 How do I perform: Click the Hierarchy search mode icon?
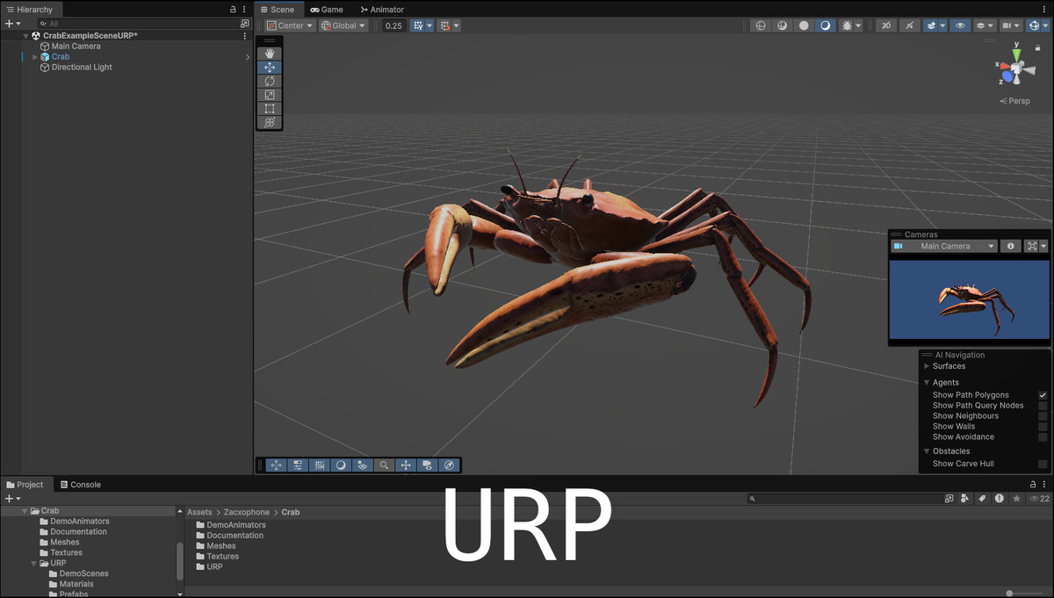(x=244, y=24)
